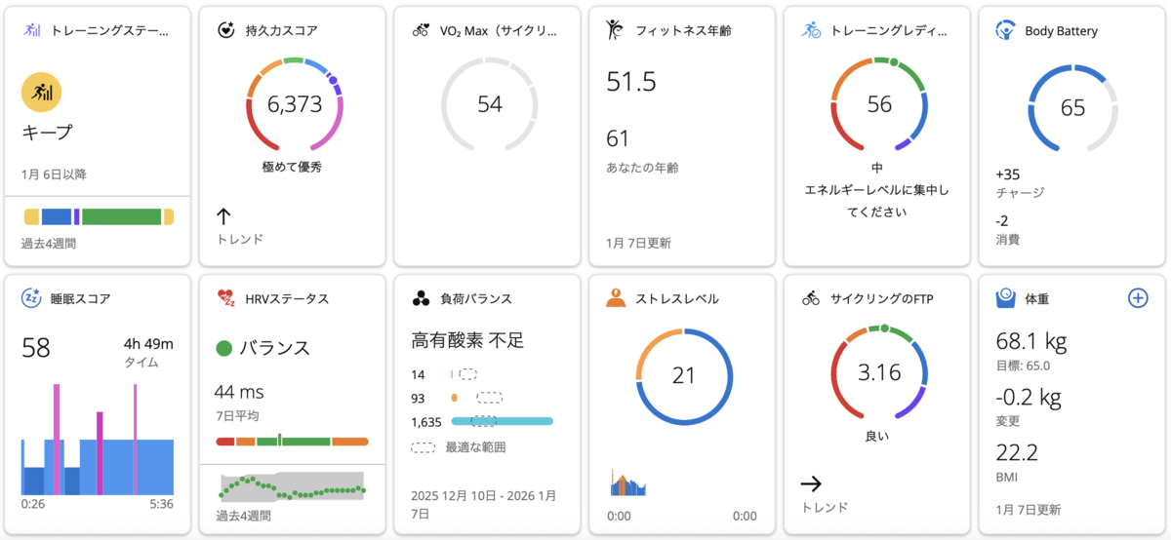
Task: Open the 持久力スコア card title
Action: [283, 31]
